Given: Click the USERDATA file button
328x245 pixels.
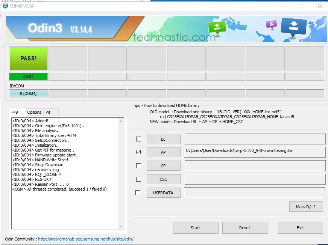Looking at the screenshot, I should (163, 193).
